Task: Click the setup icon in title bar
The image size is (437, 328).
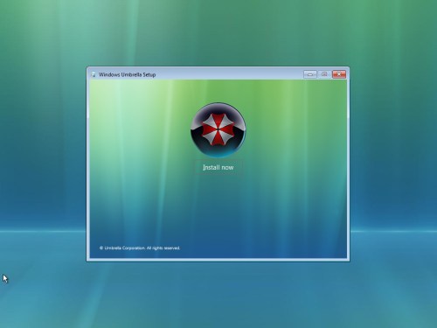Action: tap(93, 74)
